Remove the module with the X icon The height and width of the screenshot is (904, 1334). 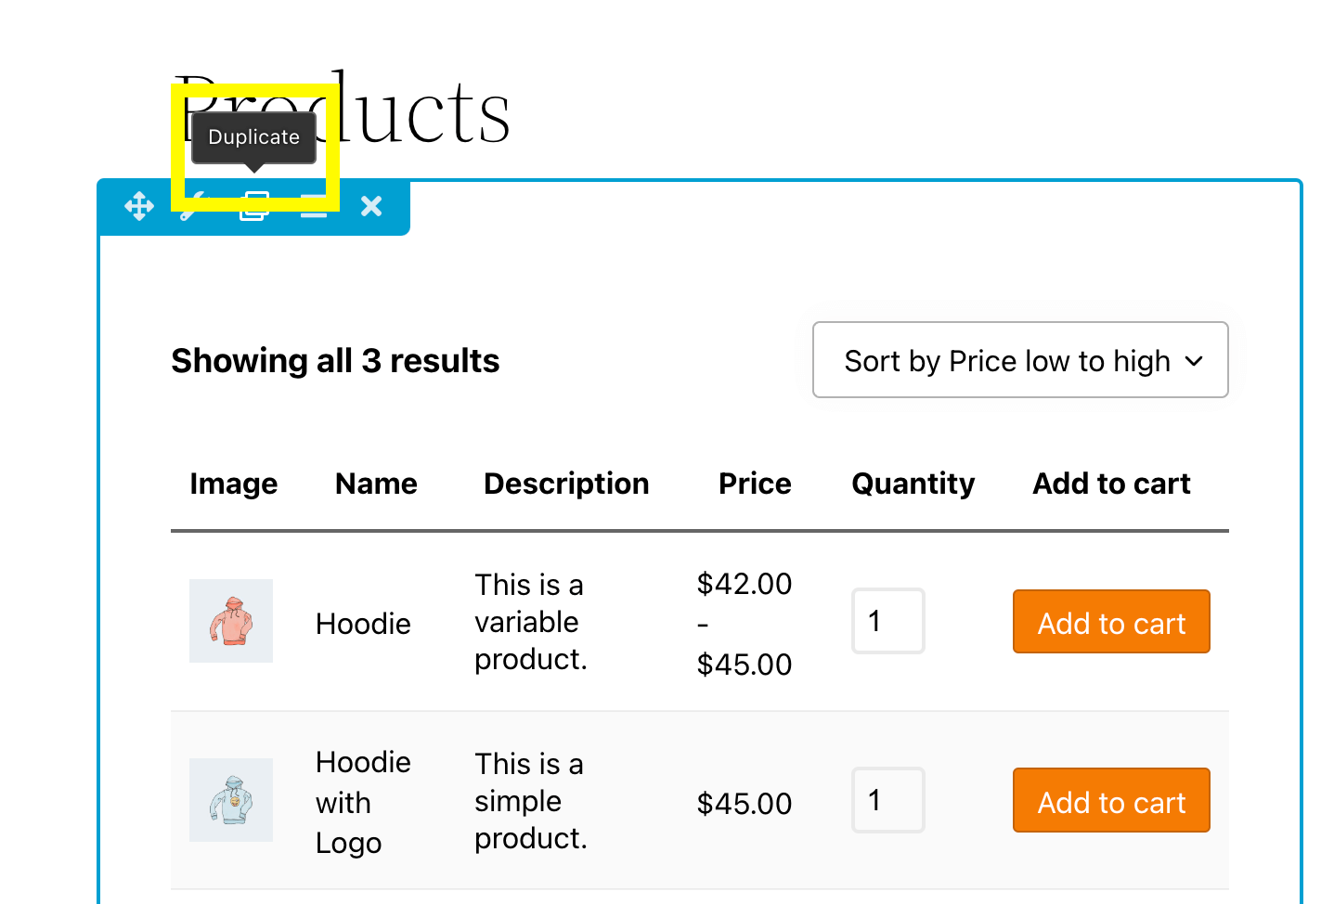click(x=371, y=206)
